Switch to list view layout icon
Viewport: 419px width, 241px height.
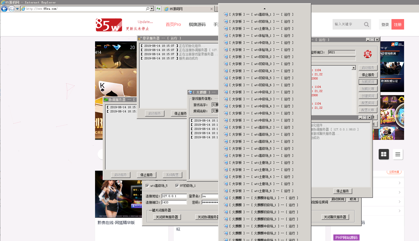(398, 154)
